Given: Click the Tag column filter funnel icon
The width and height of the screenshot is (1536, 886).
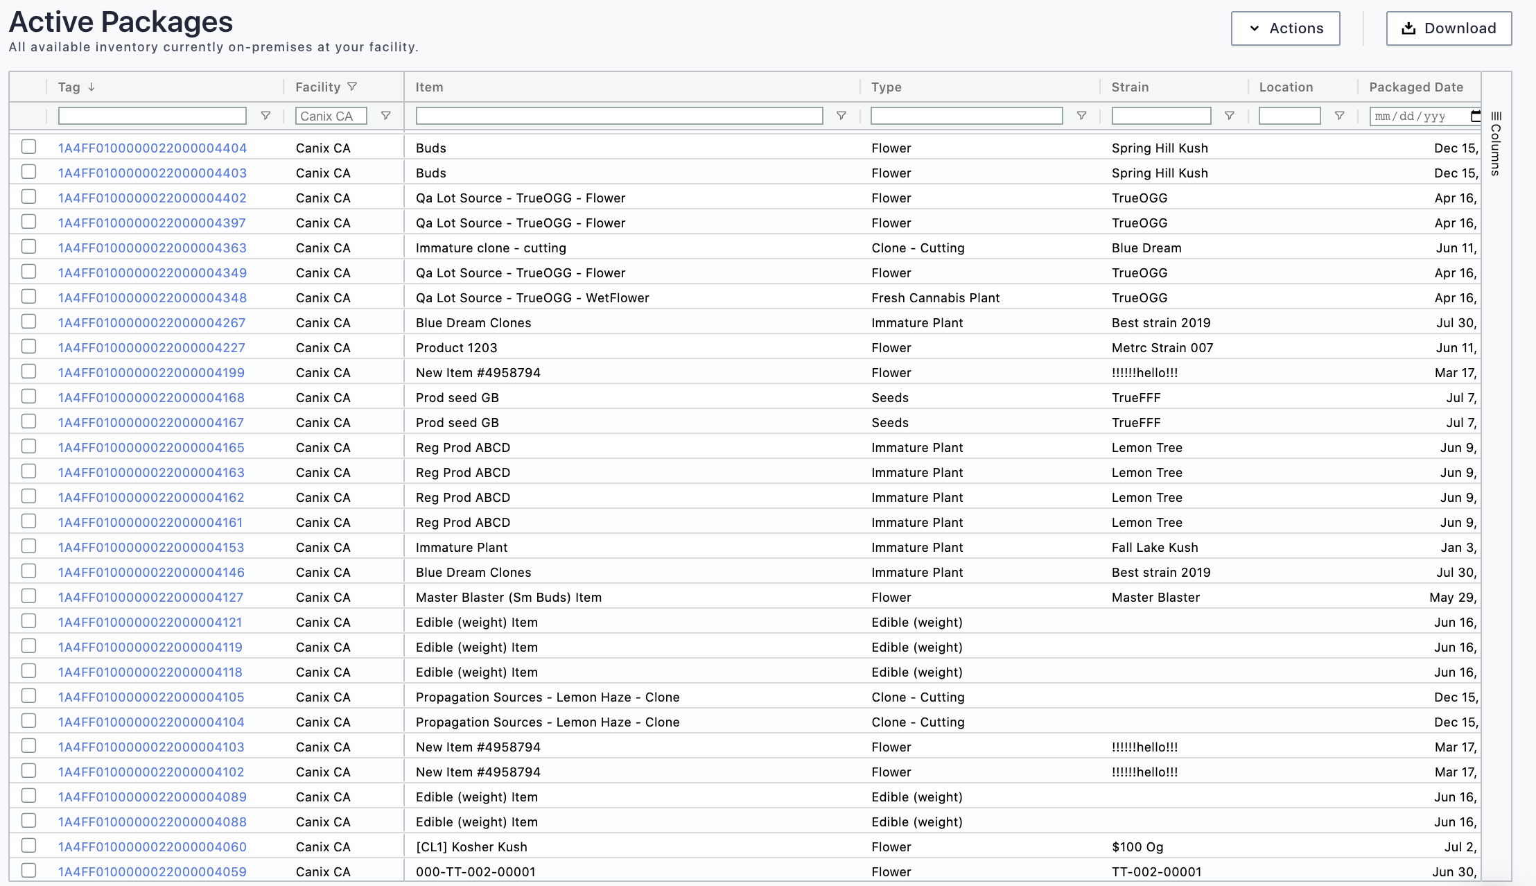Looking at the screenshot, I should [265, 116].
